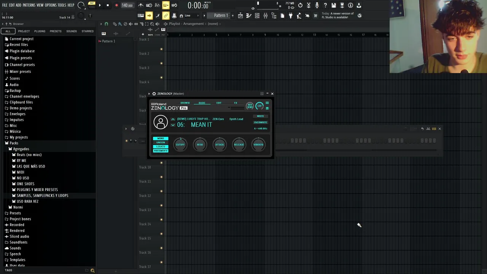Select the STARRED browser tab
This screenshot has width=487, height=274.
[88, 31]
